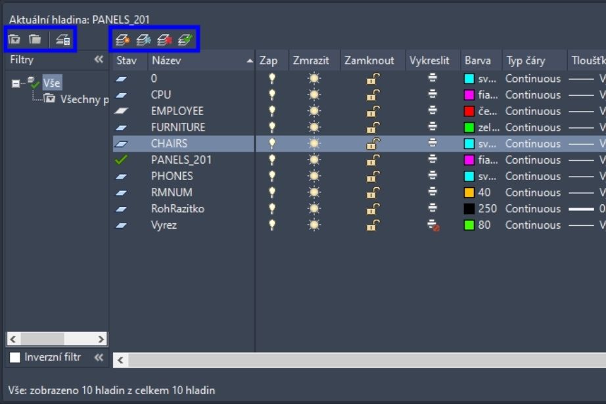Click the Set Current layer icon

[185, 40]
